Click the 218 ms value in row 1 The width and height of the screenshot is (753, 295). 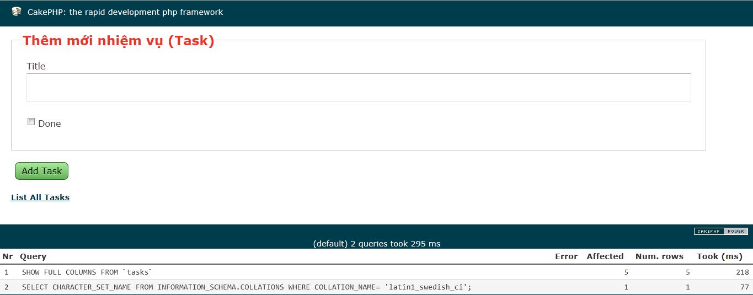pos(743,272)
